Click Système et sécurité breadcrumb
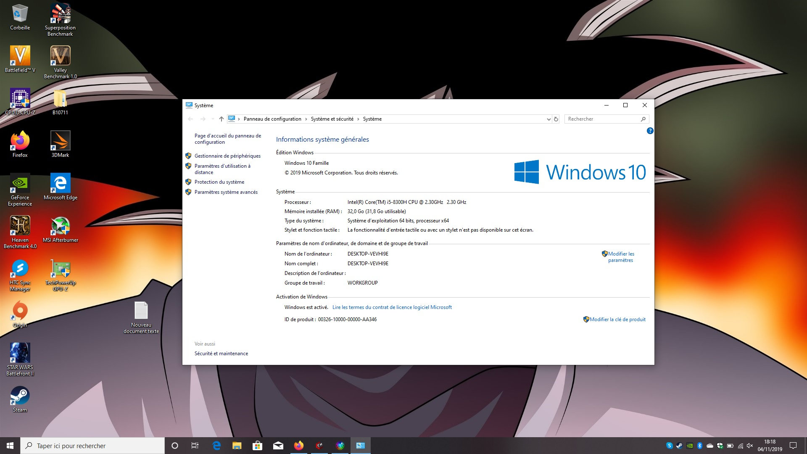807x454 pixels. pos(332,119)
